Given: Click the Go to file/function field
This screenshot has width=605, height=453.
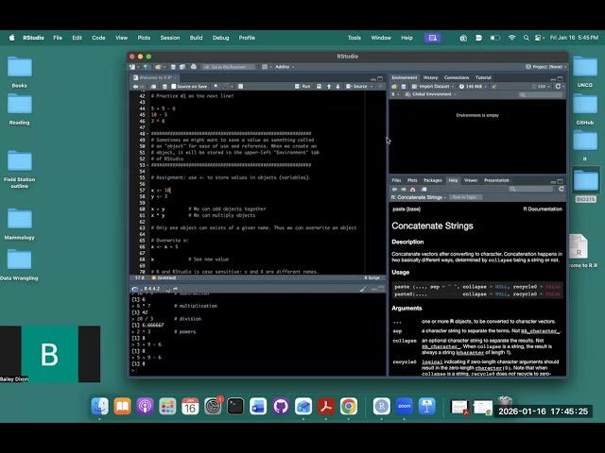Looking at the screenshot, I should tap(229, 67).
